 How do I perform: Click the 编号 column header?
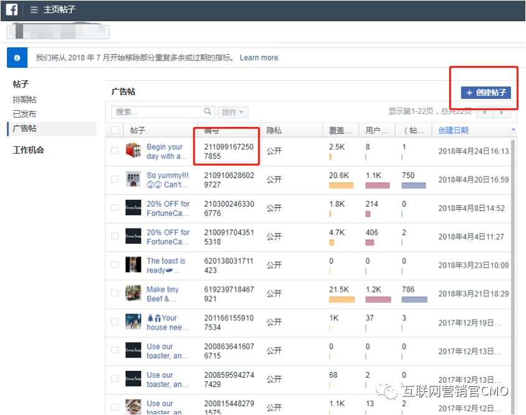pos(211,131)
